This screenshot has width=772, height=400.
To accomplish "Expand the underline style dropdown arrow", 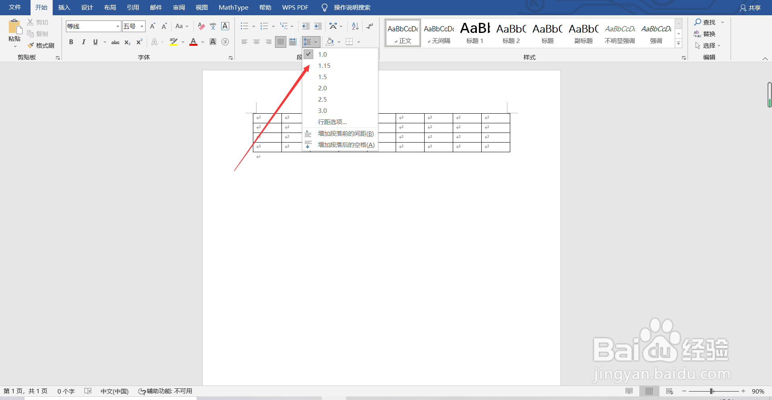I will coord(105,42).
